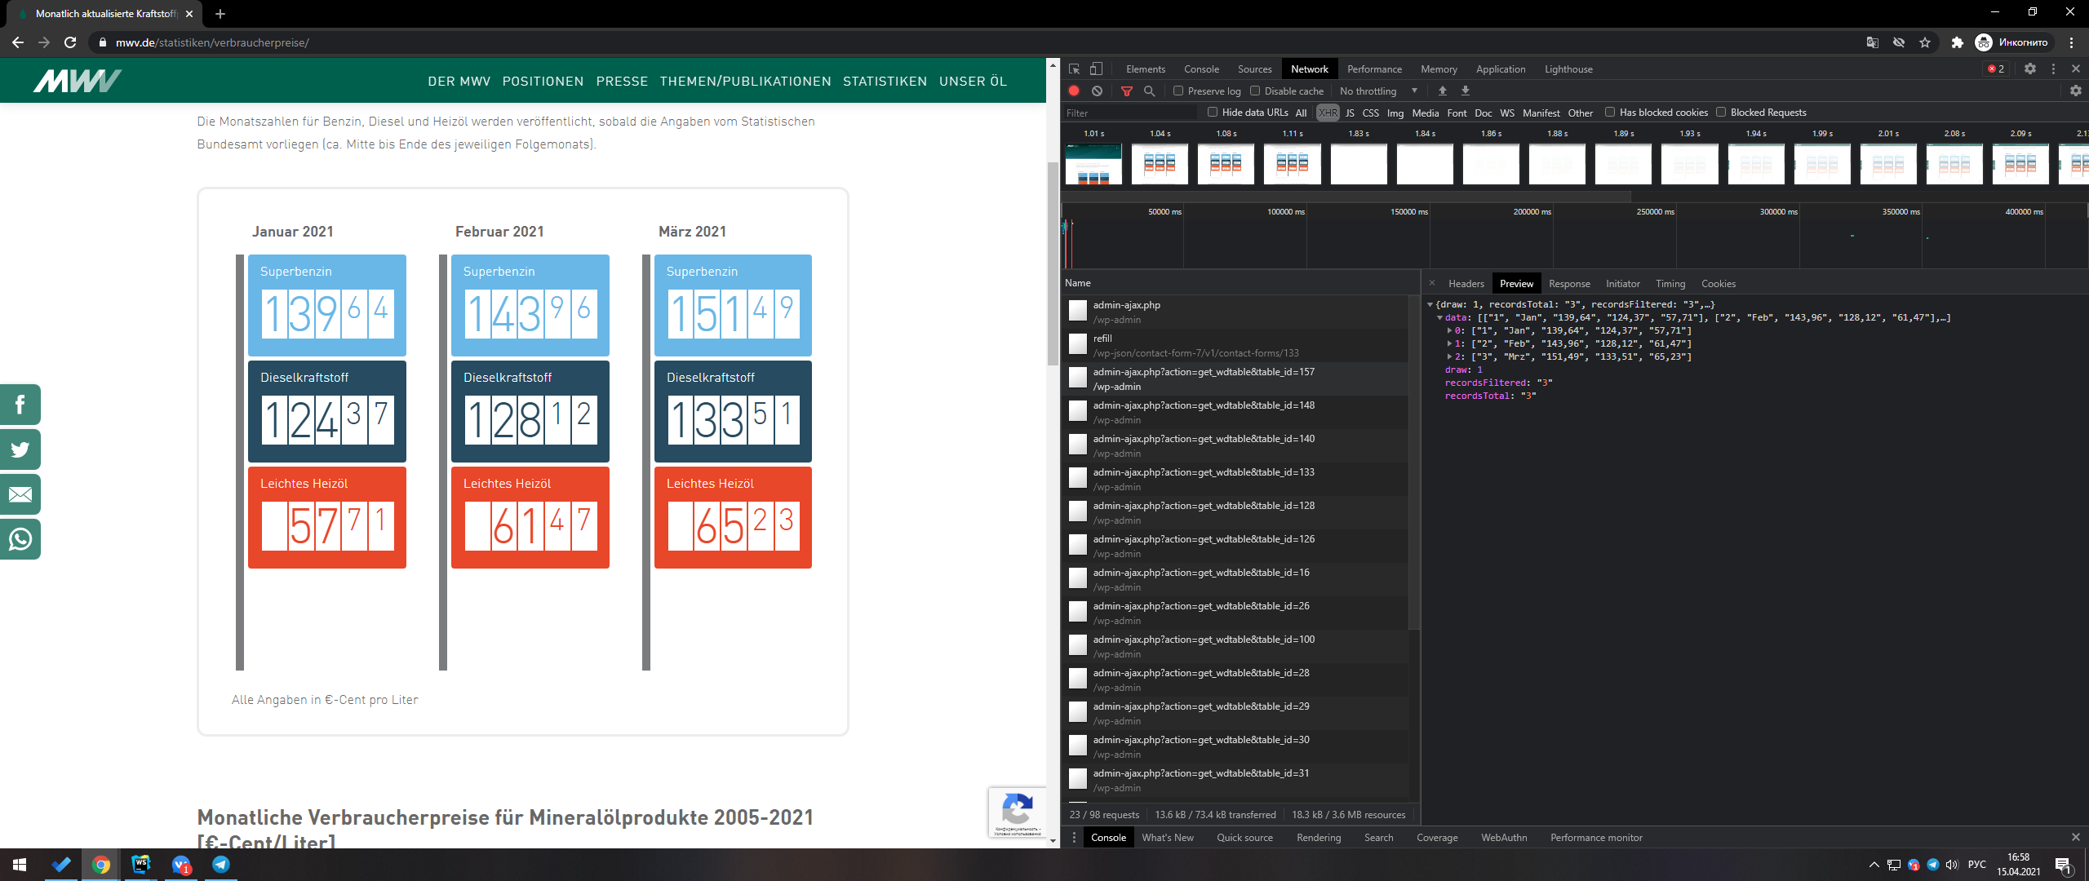The height and width of the screenshot is (881, 2089).
Task: Open network settings gear icon
Action: coord(2075,91)
